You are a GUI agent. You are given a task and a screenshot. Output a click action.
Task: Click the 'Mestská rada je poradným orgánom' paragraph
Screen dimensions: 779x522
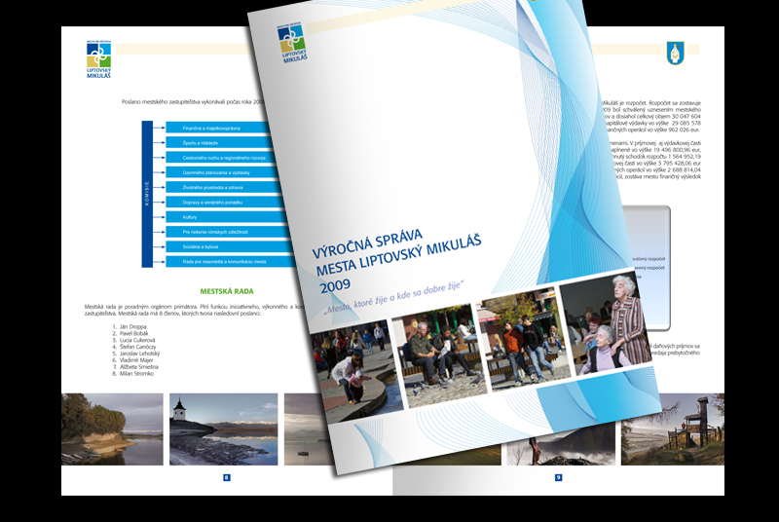(x=194, y=310)
